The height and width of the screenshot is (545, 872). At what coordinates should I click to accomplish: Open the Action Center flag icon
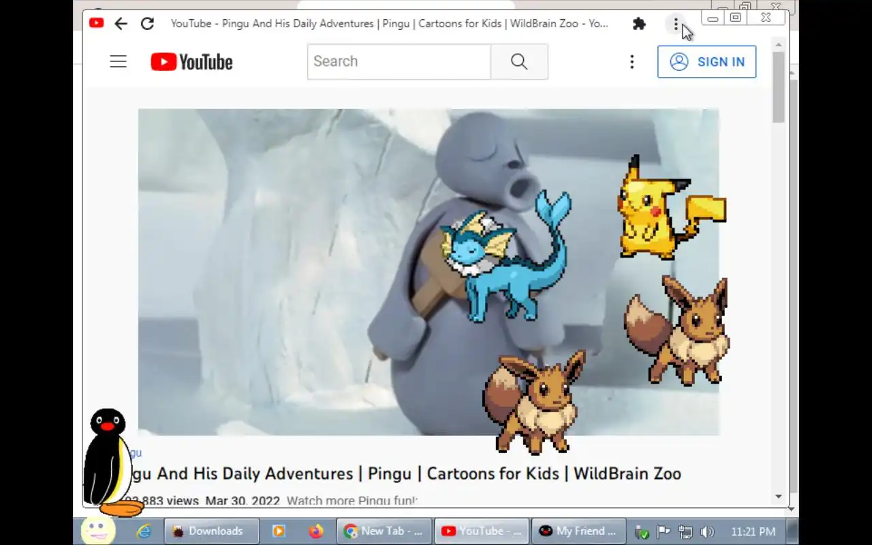[x=664, y=532]
